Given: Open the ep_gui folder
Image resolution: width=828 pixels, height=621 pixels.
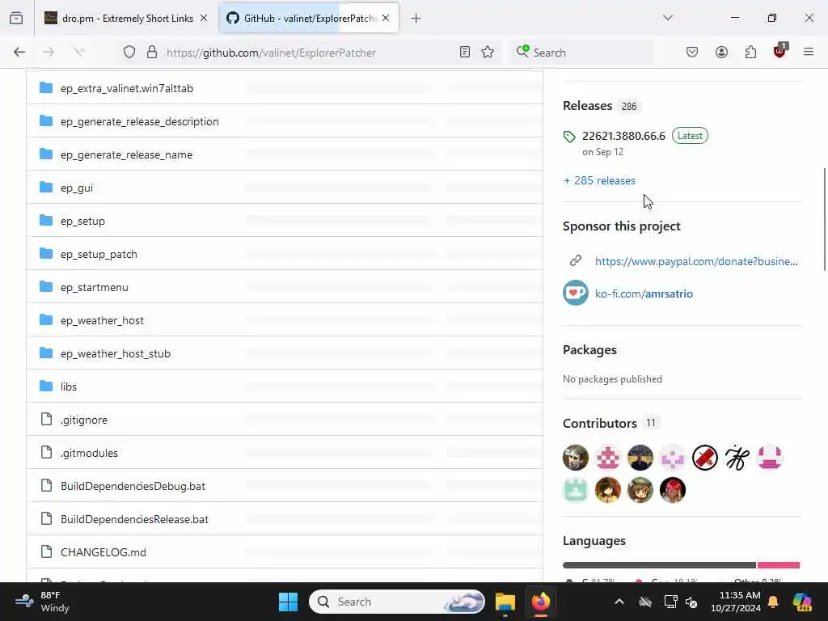Looking at the screenshot, I should click(77, 188).
